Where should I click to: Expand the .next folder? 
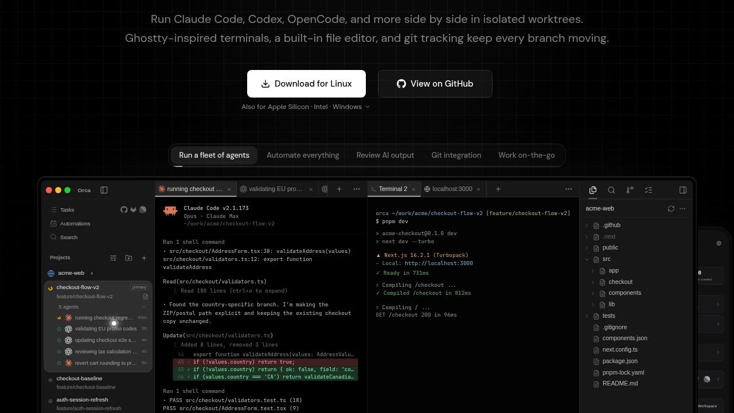pos(637,236)
